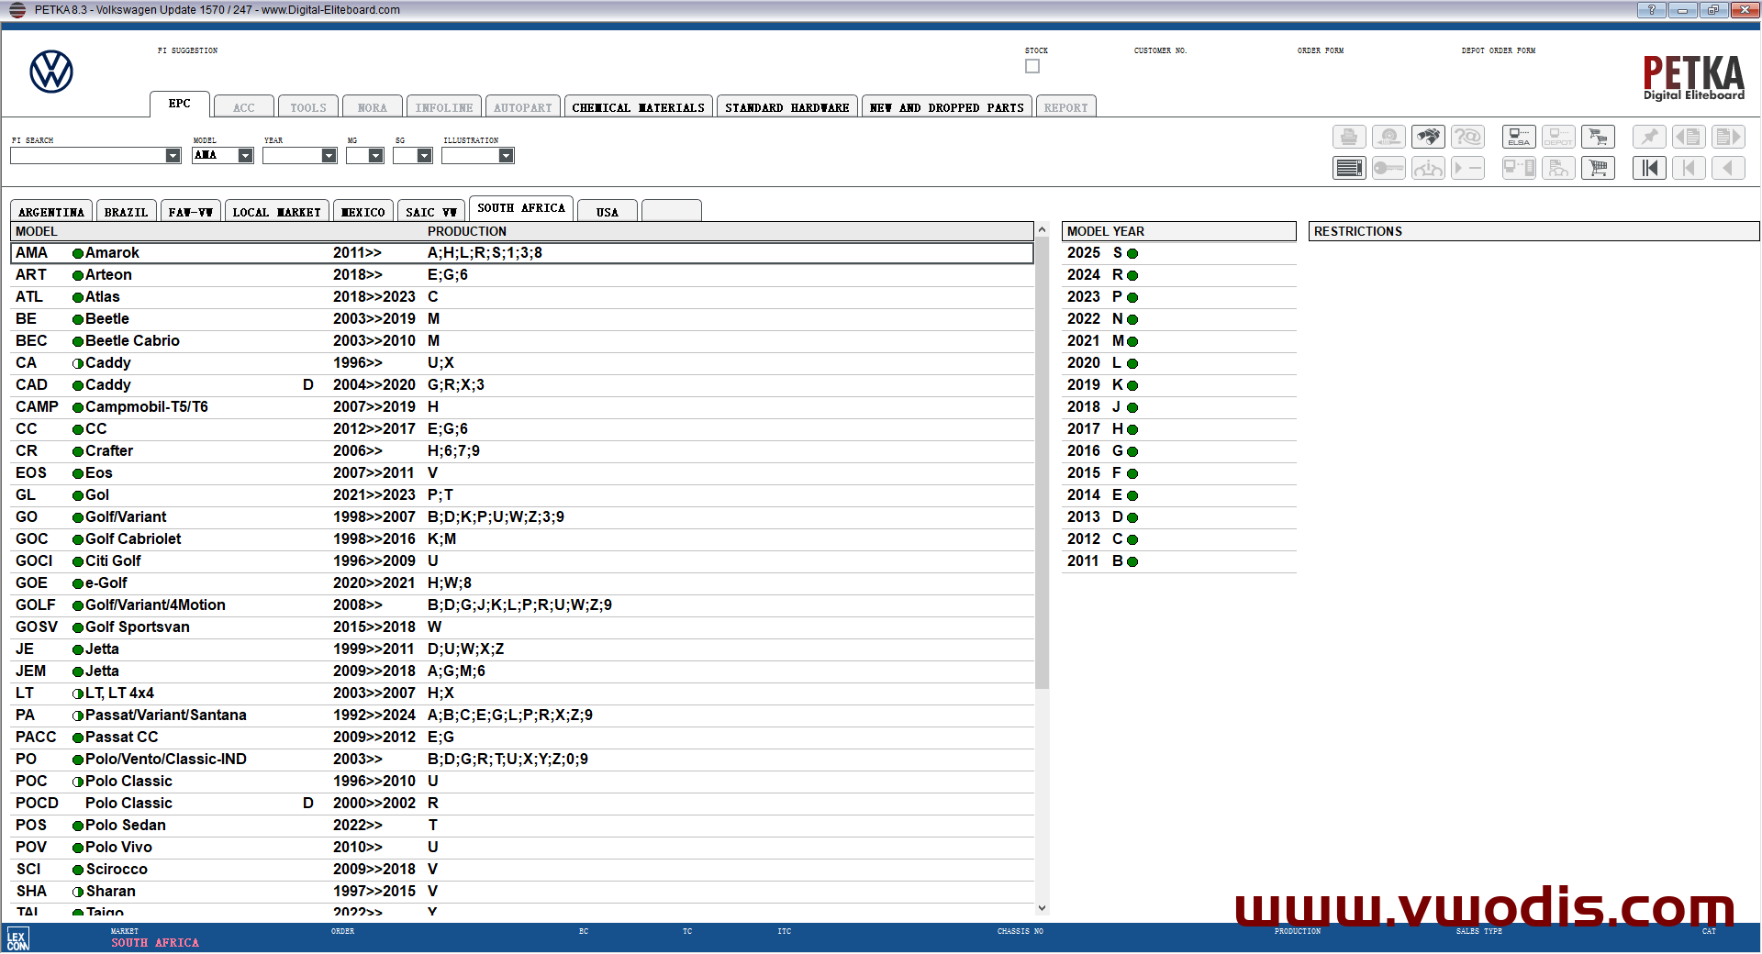Click the double shopping carts icon

pyautogui.click(x=1598, y=138)
